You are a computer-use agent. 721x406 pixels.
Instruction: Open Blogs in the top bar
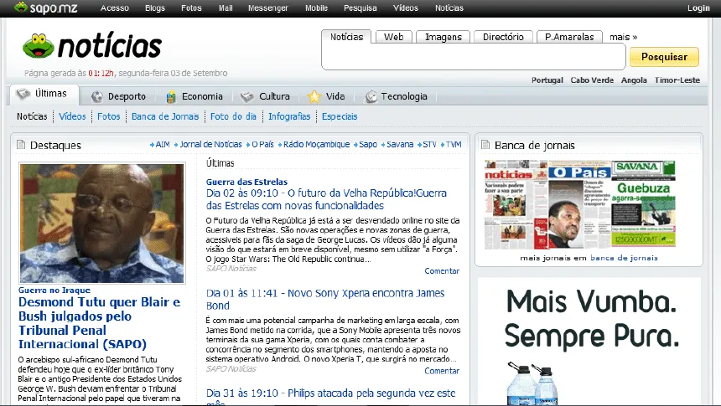click(155, 8)
